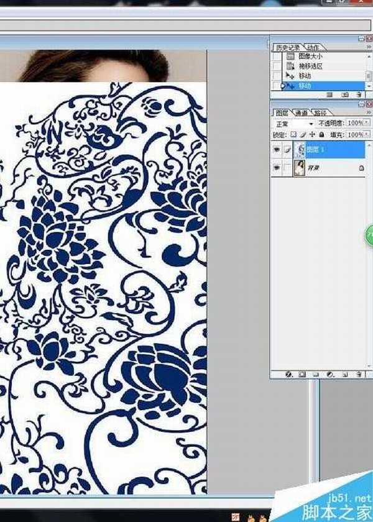Select the 背景 layer name
373x522 pixels.
[313, 168]
